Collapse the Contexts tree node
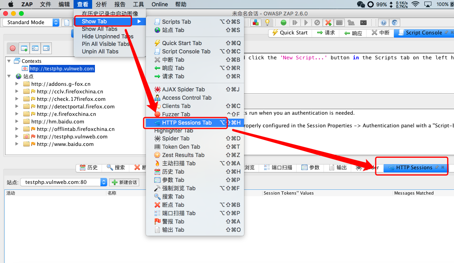 9,61
